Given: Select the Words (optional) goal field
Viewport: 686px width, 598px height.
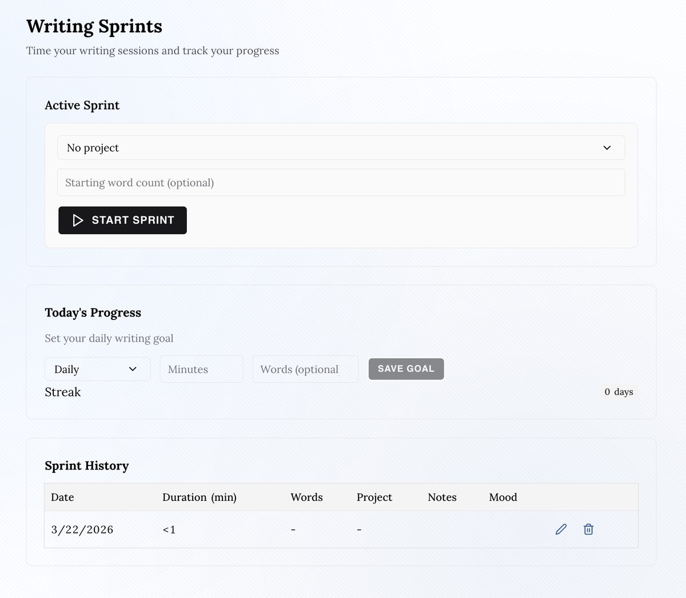Looking at the screenshot, I should click(305, 369).
